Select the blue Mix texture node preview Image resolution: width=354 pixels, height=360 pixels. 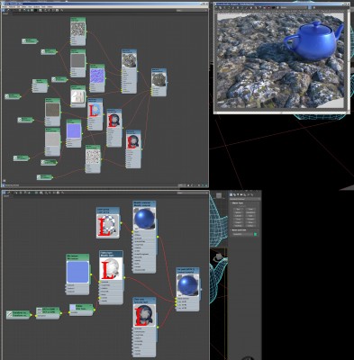[x=77, y=272]
